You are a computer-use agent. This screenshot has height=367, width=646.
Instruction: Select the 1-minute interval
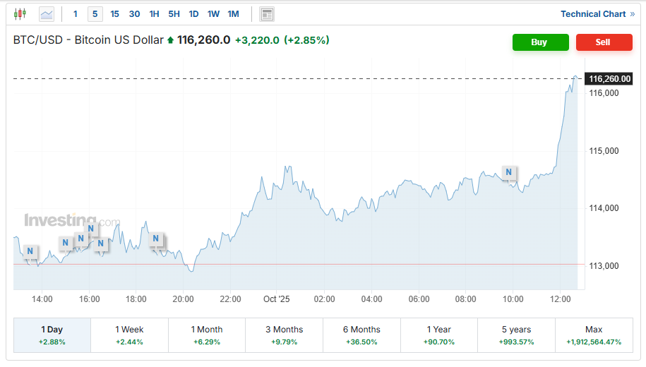(76, 14)
